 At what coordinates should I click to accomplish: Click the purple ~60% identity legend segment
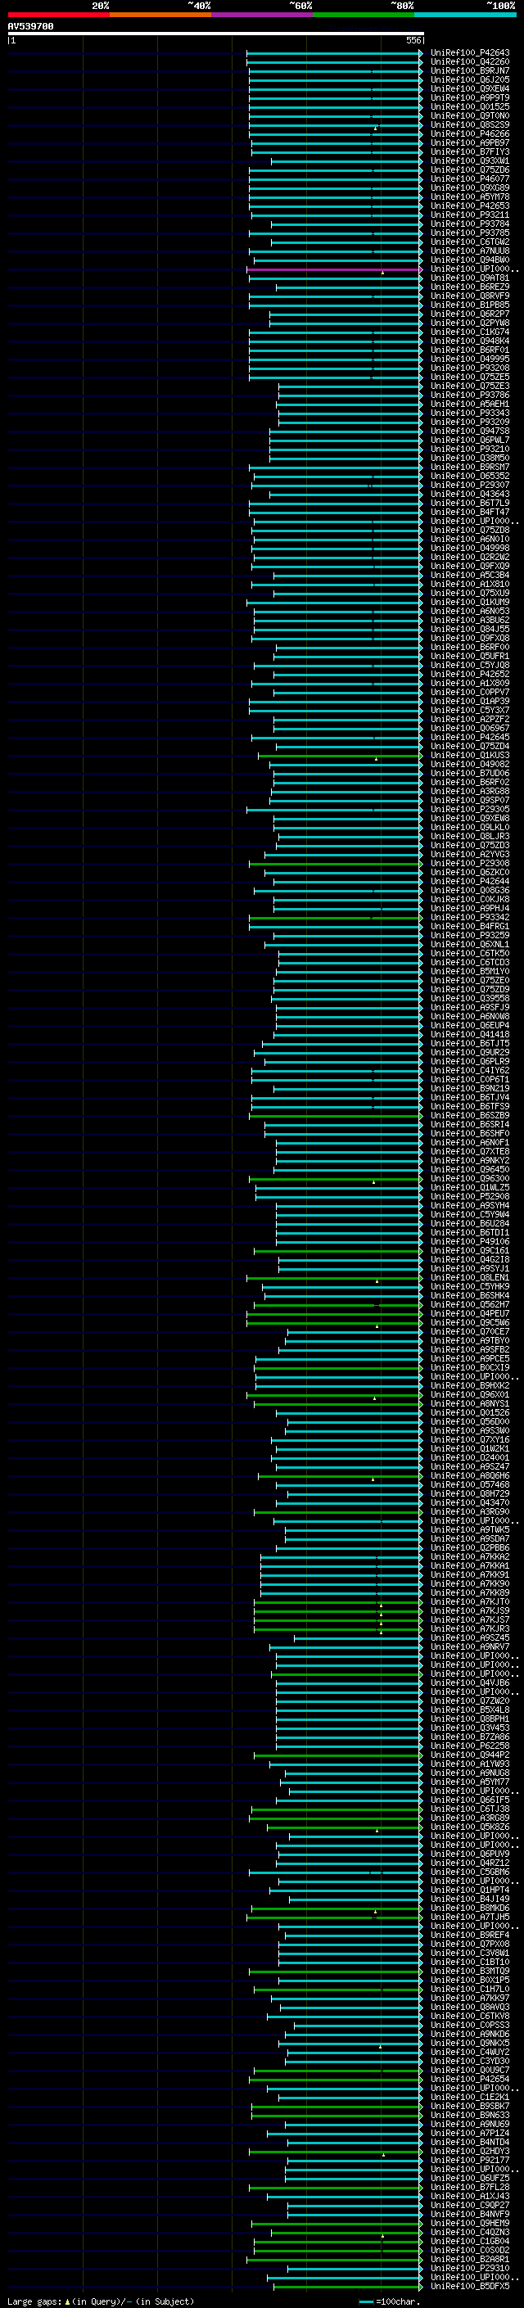coord(263,15)
